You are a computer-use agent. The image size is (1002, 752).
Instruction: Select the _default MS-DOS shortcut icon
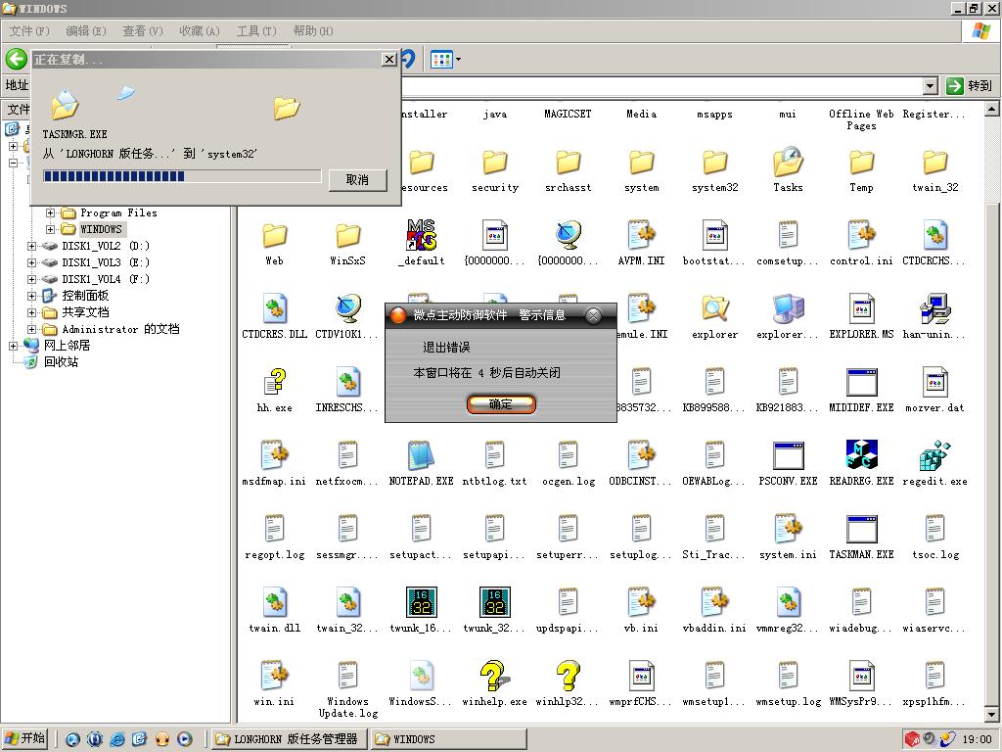click(421, 235)
